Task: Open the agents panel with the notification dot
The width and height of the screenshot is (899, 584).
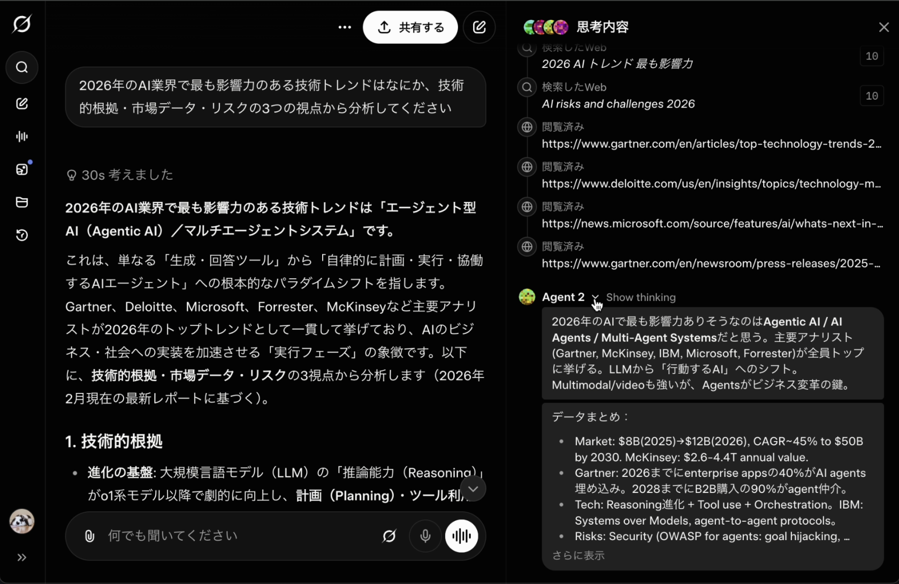Action: (22, 169)
